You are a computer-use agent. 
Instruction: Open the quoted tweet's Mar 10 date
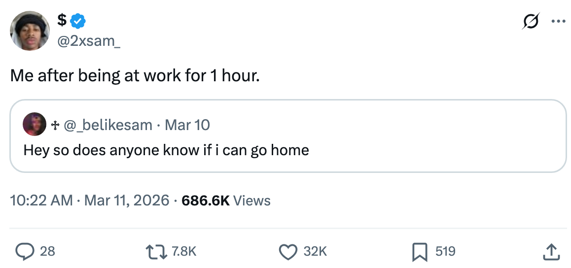187,125
